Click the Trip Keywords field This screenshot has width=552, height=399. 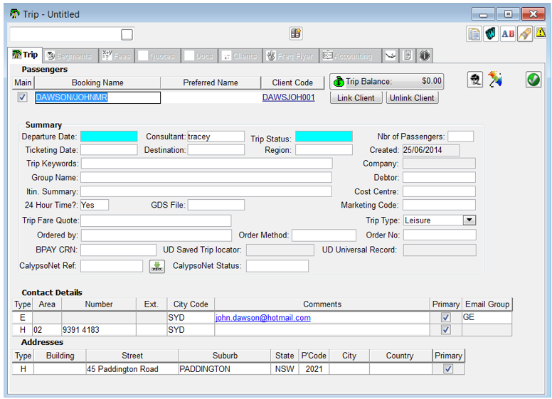(x=207, y=164)
